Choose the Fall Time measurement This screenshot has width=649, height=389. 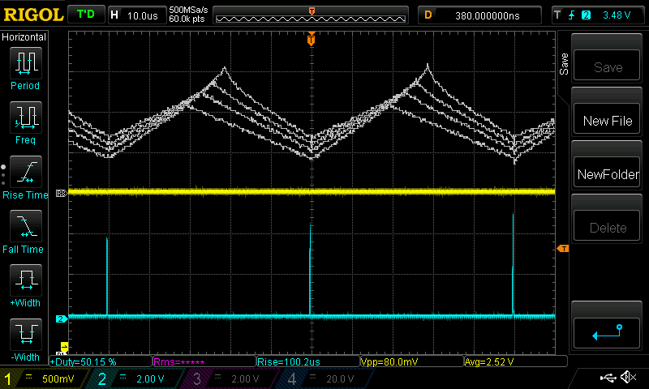[x=25, y=231]
